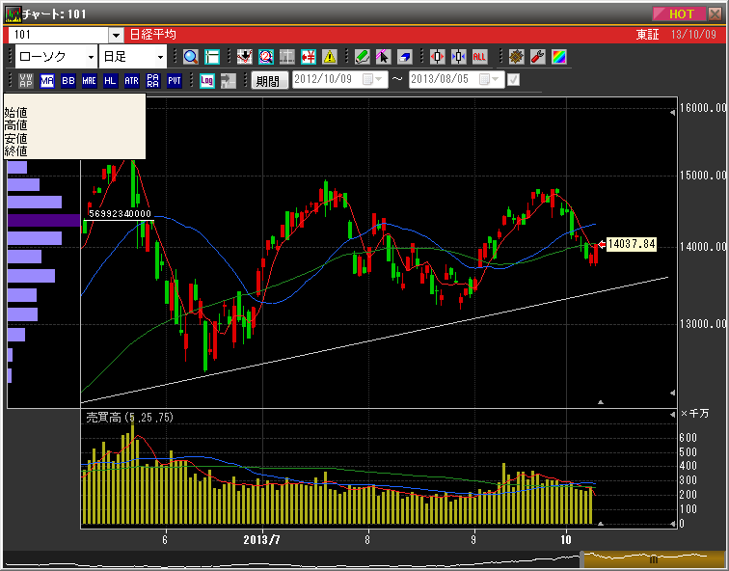Open the wrench settings tool
Image resolution: width=729 pixels, height=571 pixels.
tap(537, 57)
